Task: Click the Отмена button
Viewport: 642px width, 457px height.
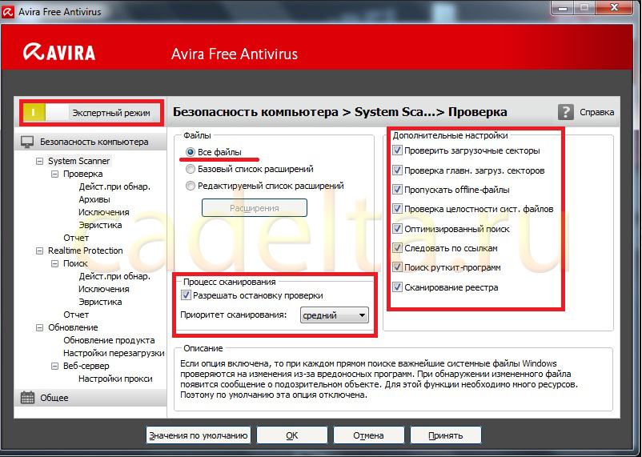Action: click(x=368, y=435)
